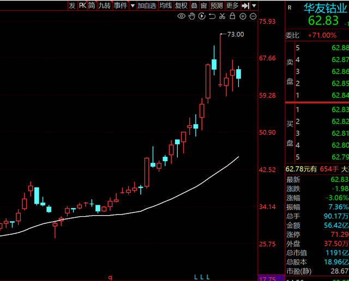This screenshot has width=349, height=281.
Task: Click the 金额 56.42亿 row
Action: click(x=317, y=225)
